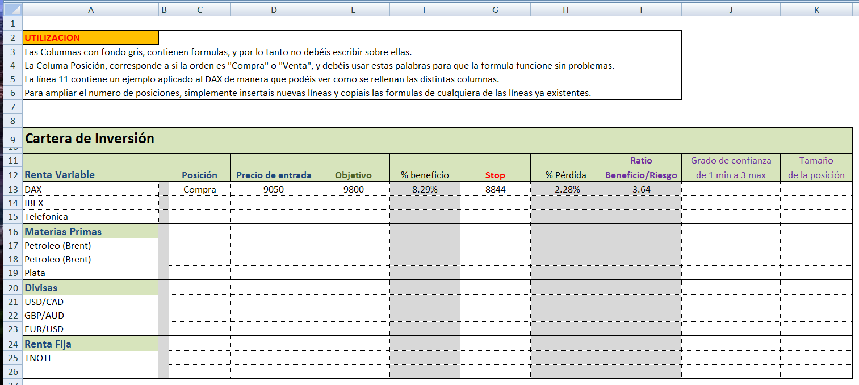Image resolution: width=859 pixels, height=385 pixels.
Task: Select row 9 header
Action: point(11,138)
